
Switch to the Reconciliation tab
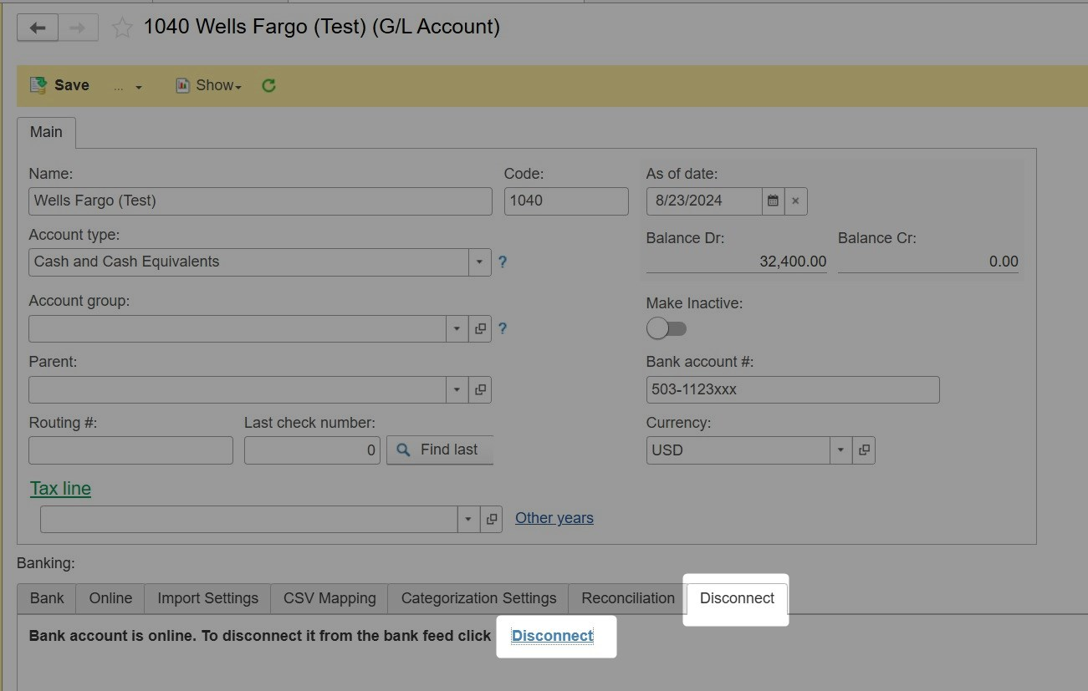tap(628, 598)
